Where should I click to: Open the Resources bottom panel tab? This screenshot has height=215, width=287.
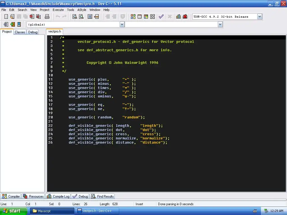pos(33,196)
